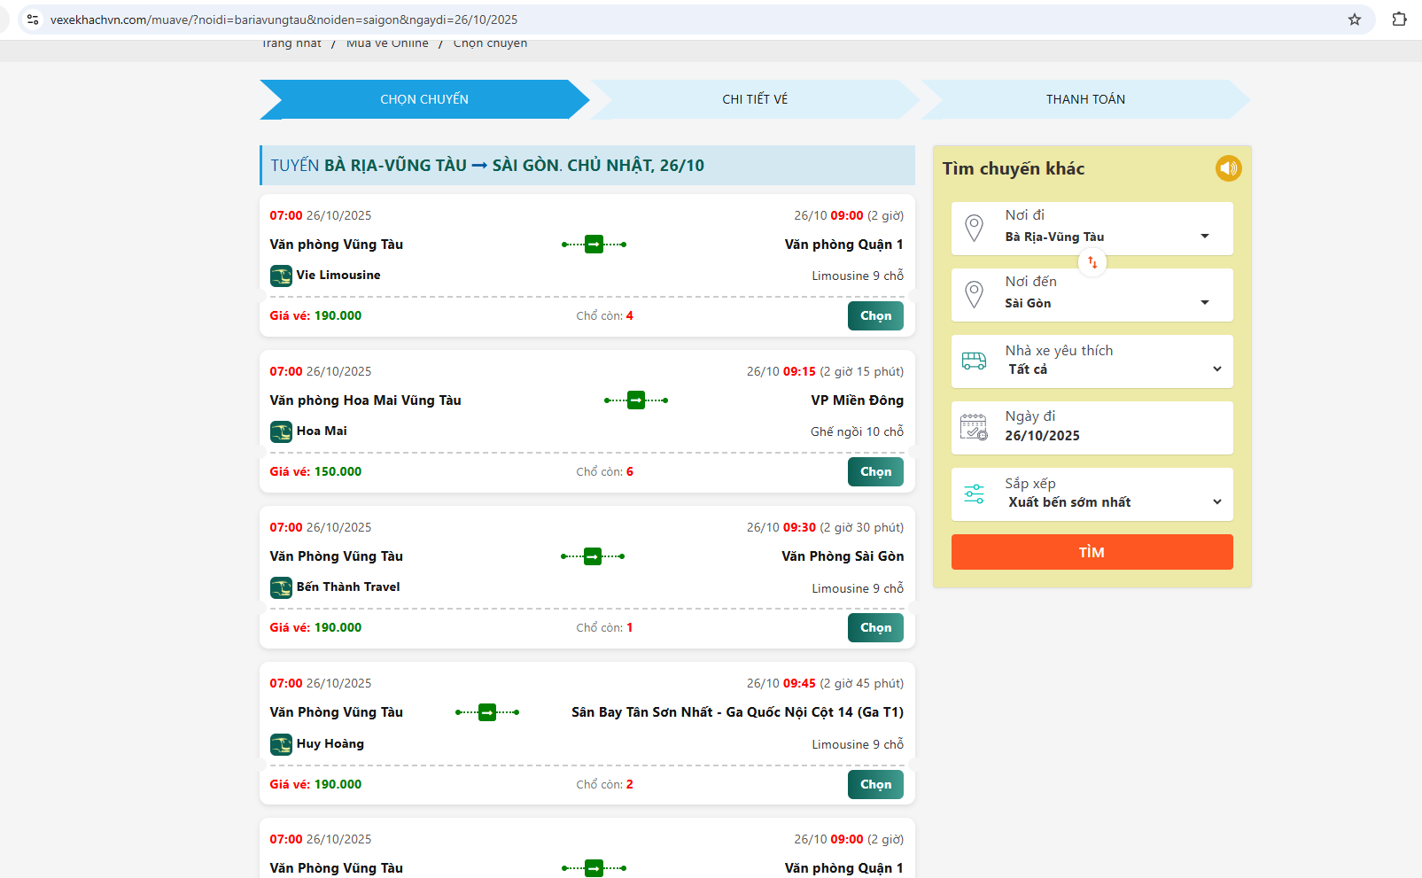Click the Hoa Mai operator logo

[281, 431]
